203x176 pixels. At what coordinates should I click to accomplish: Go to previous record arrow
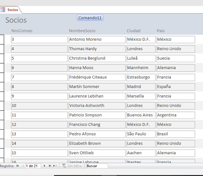tap(23, 166)
